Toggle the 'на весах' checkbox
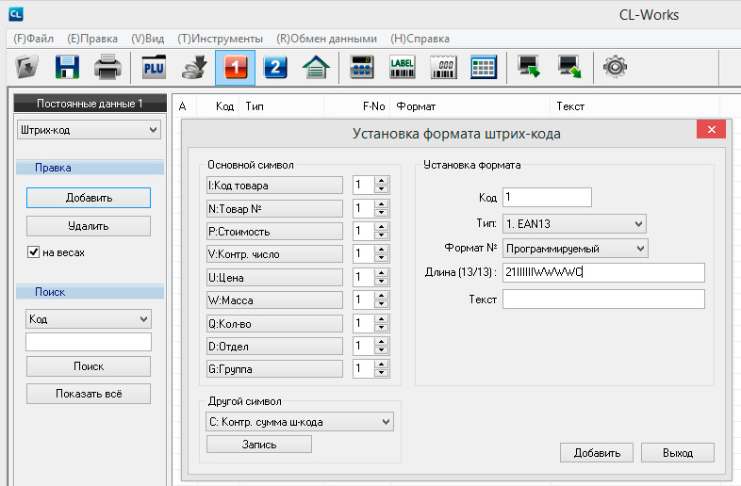Screen dimensions: 741x486 [x=33, y=252]
